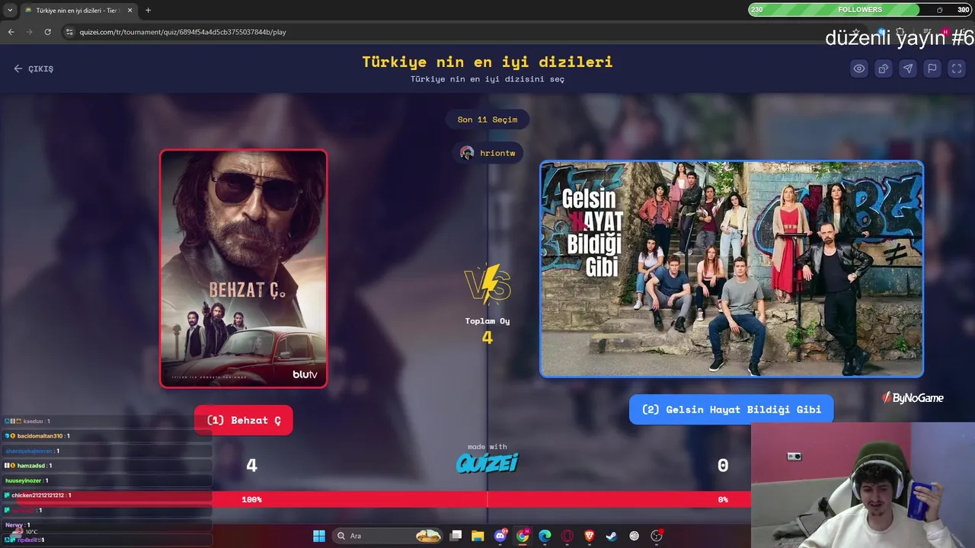Click the Son 11 Seçim label

487,119
